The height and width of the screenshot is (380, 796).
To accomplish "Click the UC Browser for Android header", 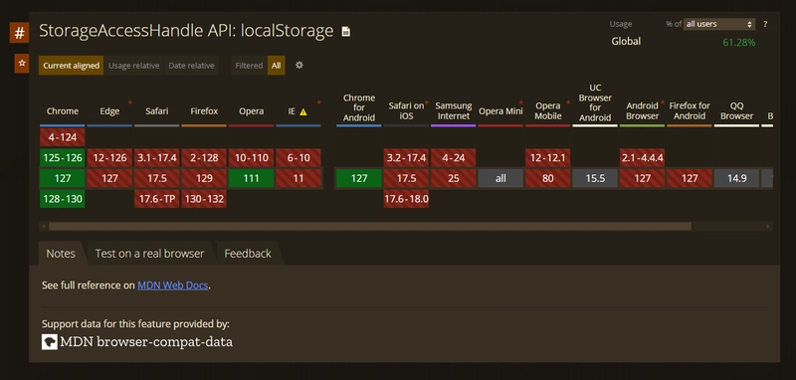I will 595,102.
